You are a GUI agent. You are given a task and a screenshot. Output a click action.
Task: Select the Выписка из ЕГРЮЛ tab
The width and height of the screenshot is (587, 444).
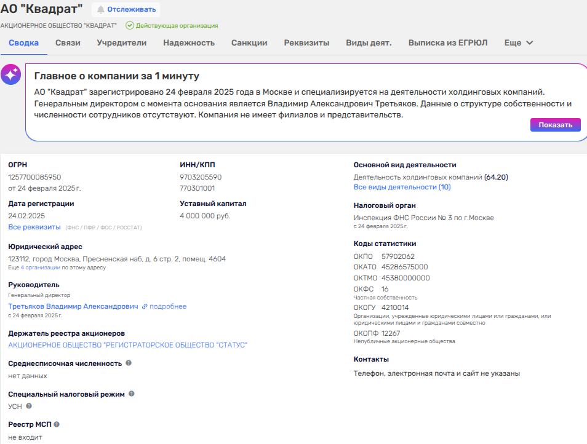[448, 43]
